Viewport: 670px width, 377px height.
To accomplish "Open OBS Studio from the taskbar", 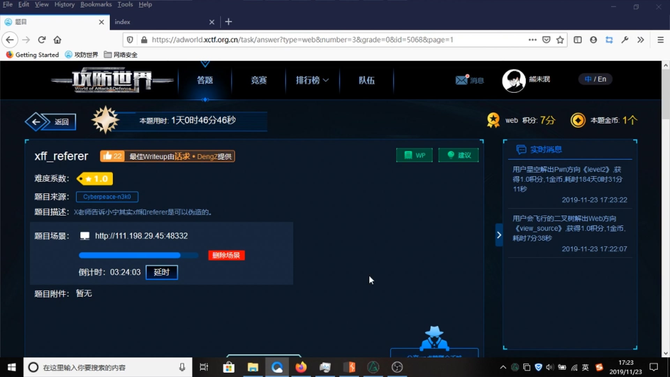I will (397, 367).
